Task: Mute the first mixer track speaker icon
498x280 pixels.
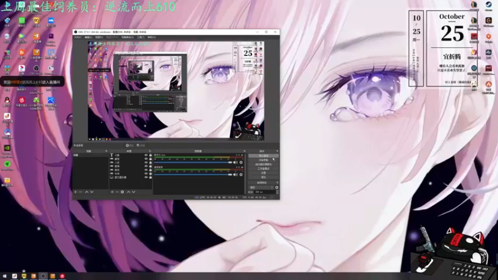Action: (235, 162)
